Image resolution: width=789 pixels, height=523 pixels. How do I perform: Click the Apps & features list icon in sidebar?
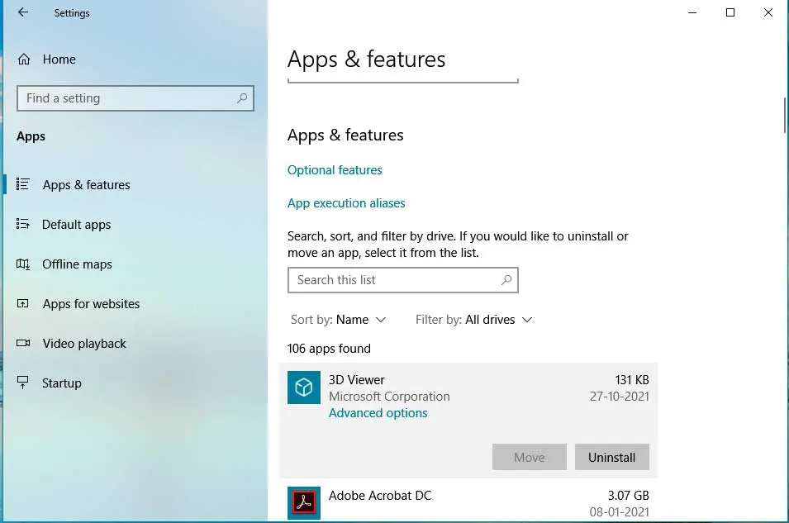22,184
